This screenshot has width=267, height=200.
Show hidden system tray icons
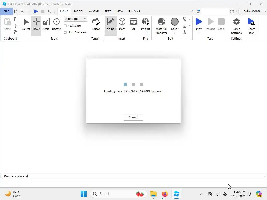202,194
